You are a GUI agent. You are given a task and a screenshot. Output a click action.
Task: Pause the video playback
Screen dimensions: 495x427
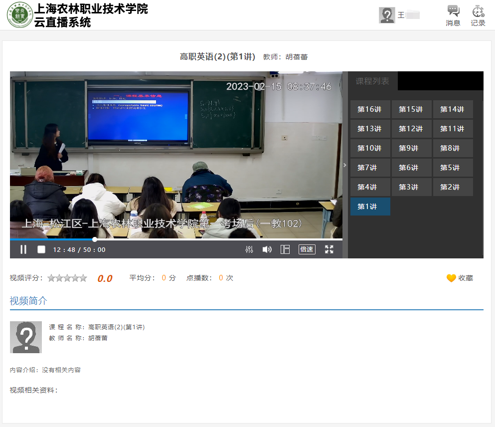[23, 249]
